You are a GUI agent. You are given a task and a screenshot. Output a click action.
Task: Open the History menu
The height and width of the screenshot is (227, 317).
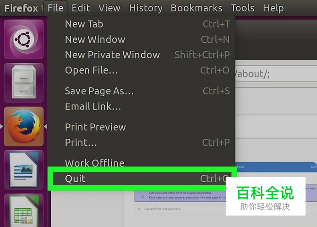pyautogui.click(x=146, y=8)
